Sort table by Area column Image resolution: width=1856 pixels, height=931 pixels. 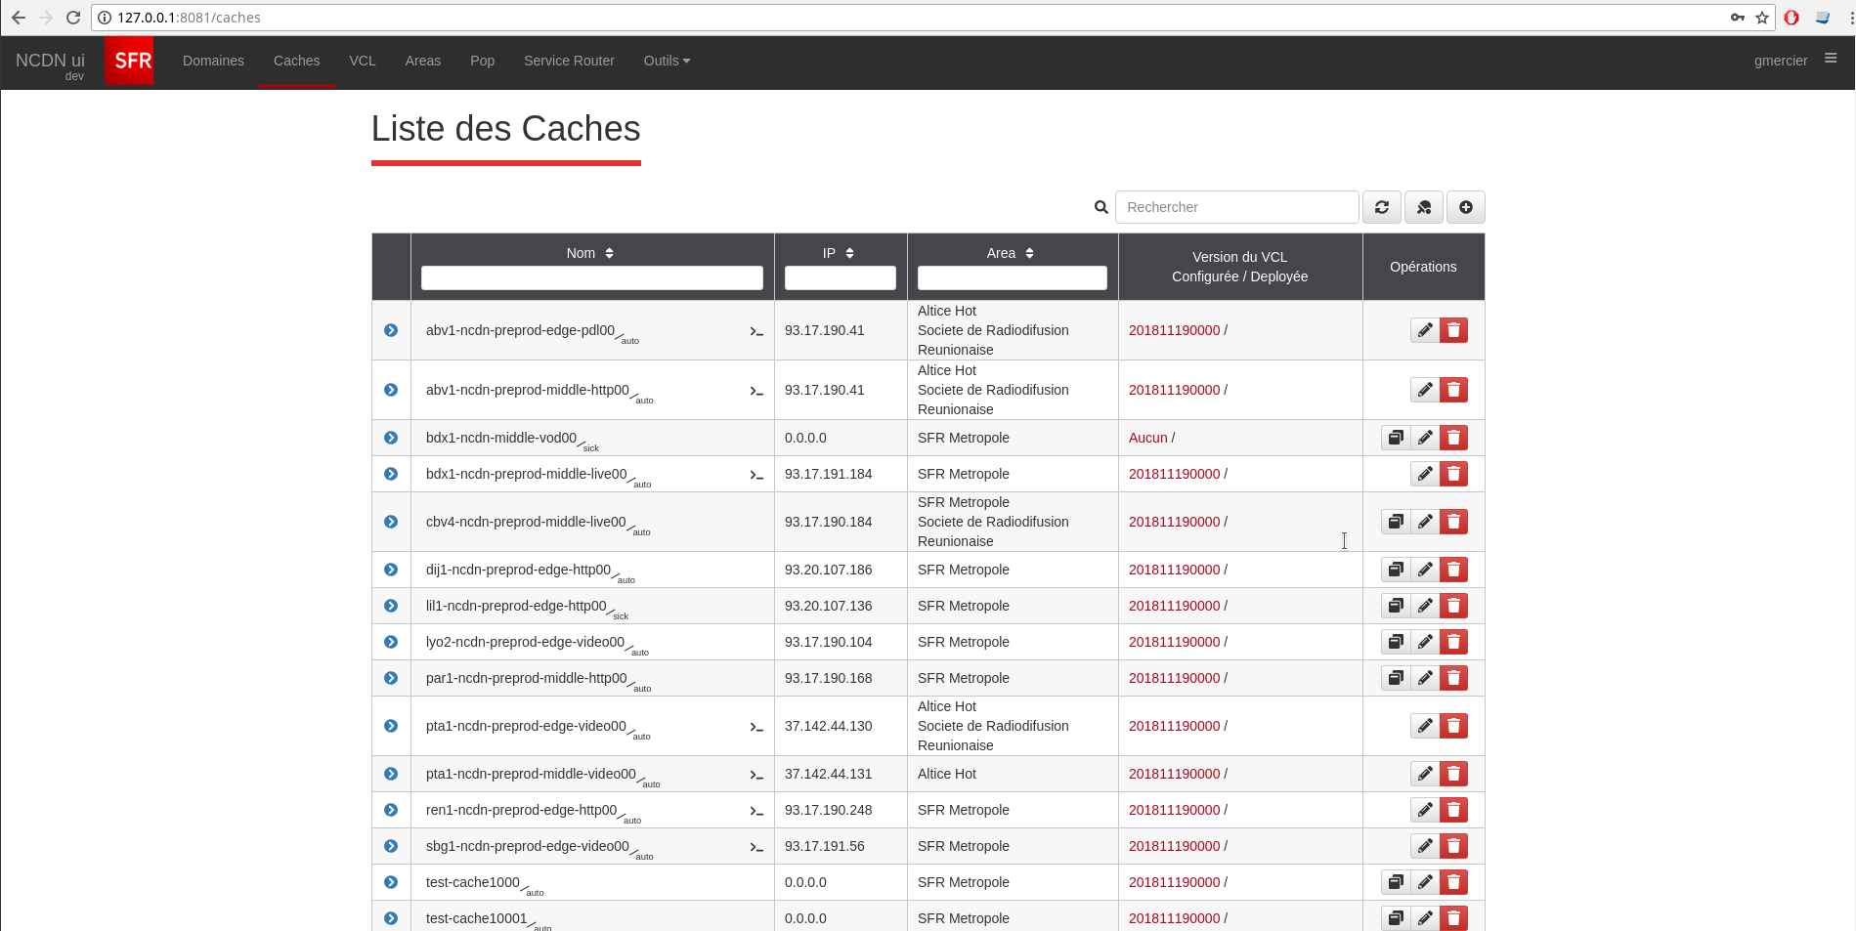(x=1011, y=253)
